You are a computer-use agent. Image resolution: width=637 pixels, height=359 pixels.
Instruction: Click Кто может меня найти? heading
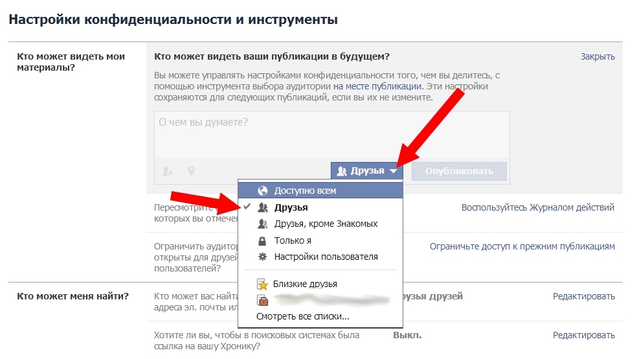pos(73,296)
